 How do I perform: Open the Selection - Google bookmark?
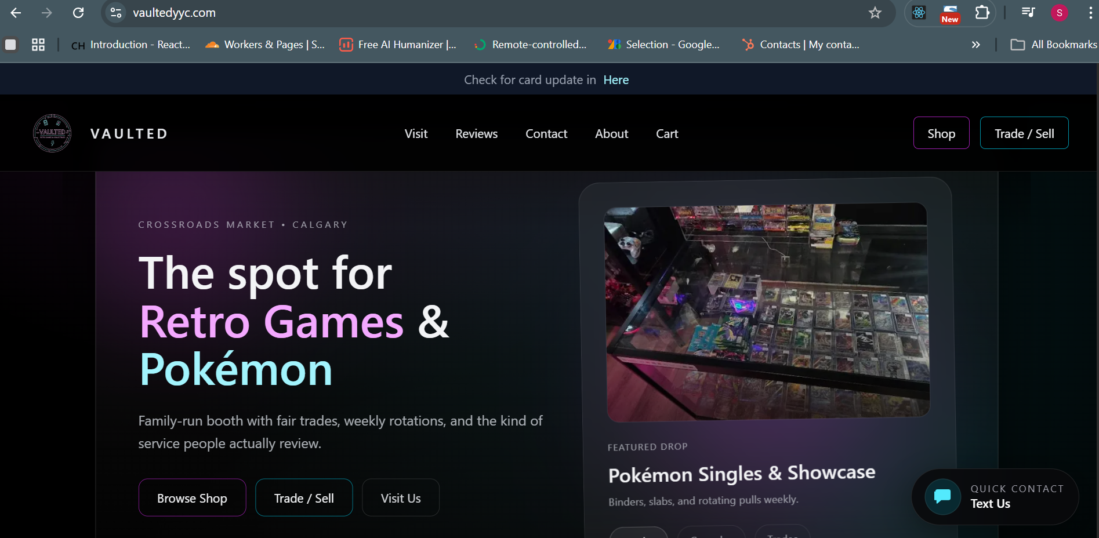(x=663, y=45)
